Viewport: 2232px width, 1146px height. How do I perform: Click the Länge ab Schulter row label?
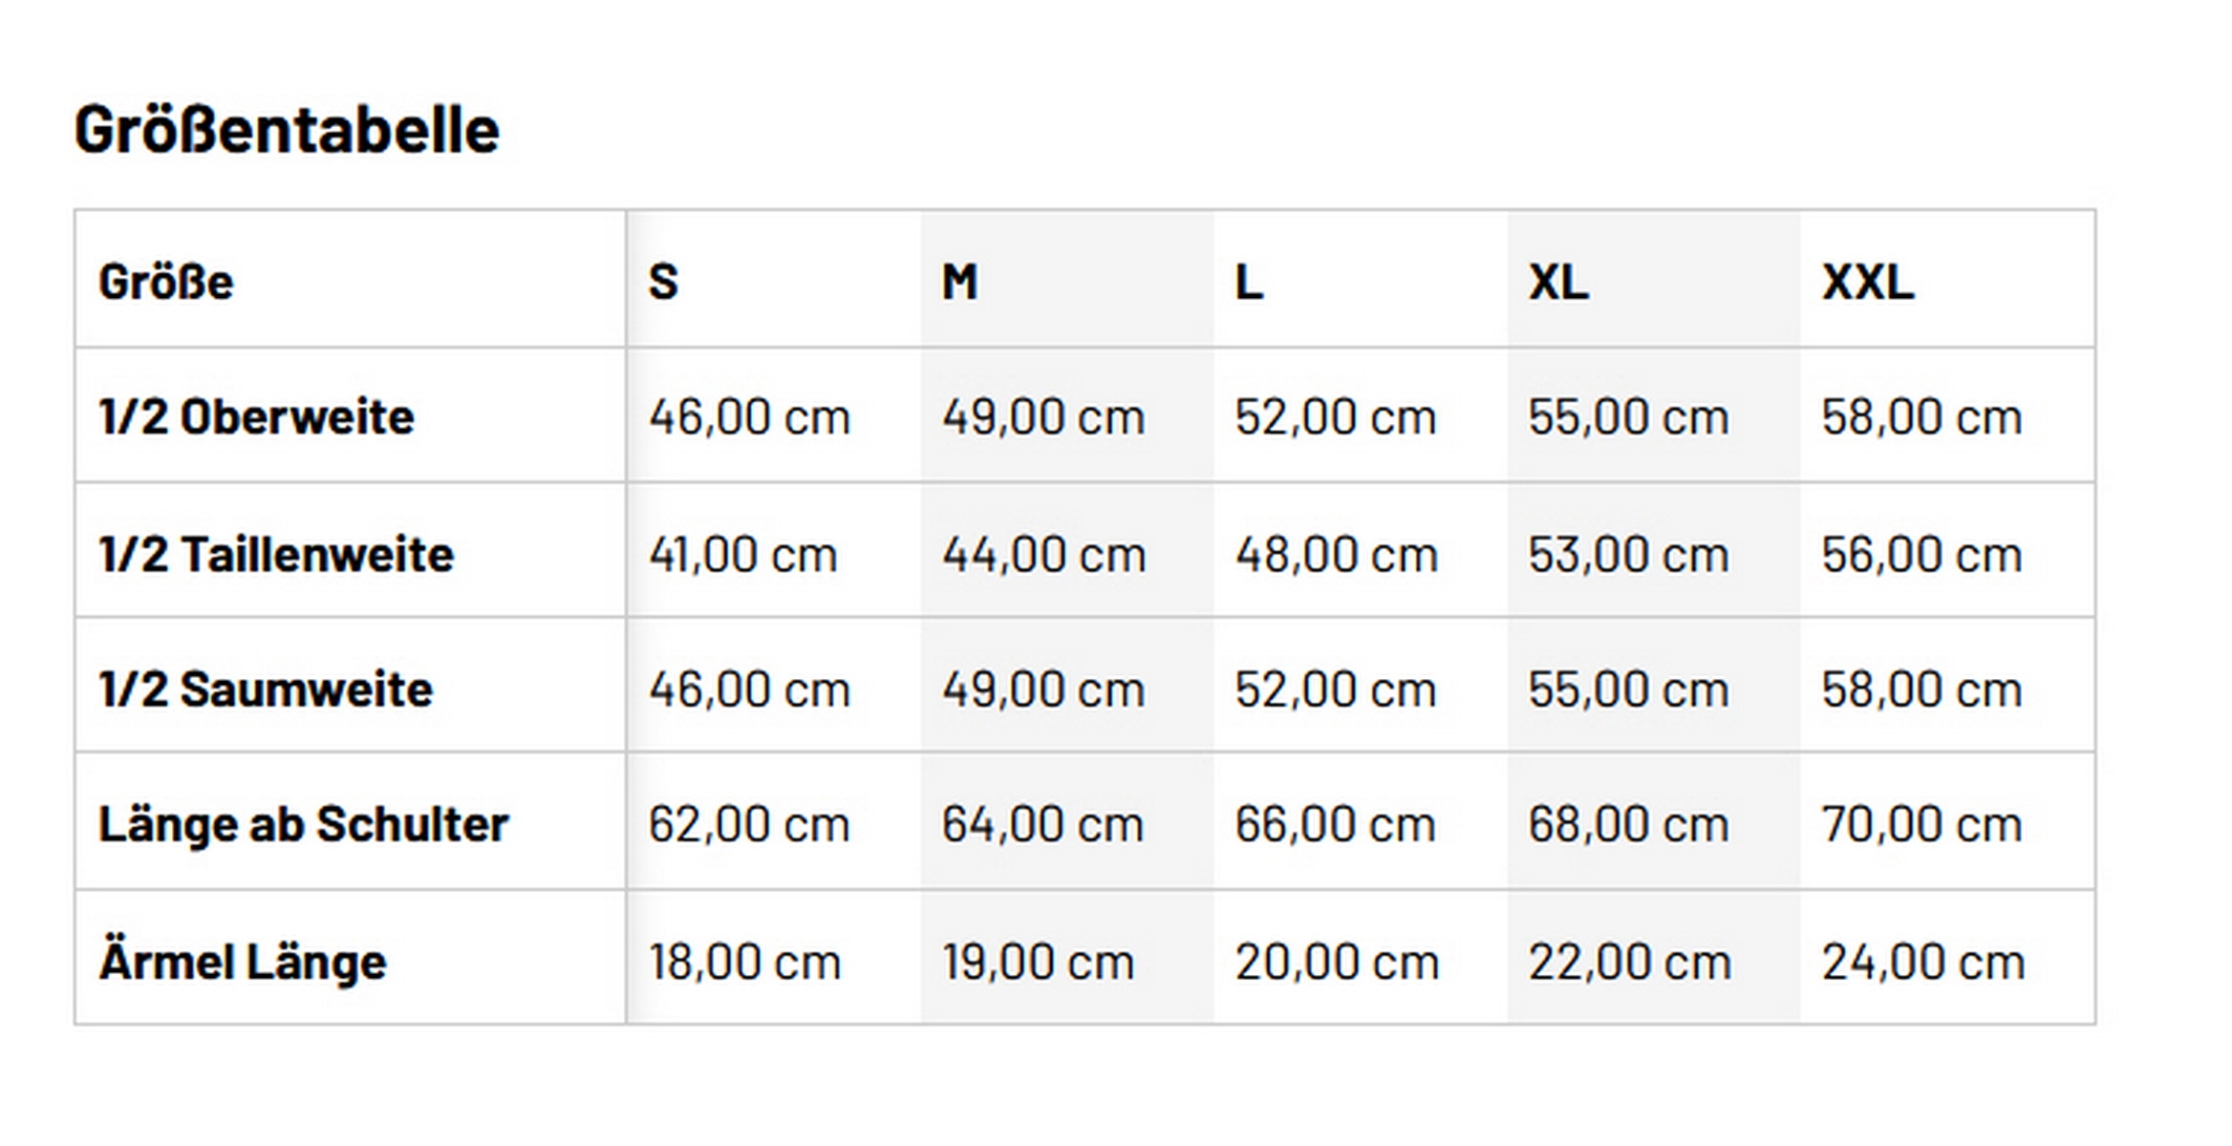click(304, 824)
